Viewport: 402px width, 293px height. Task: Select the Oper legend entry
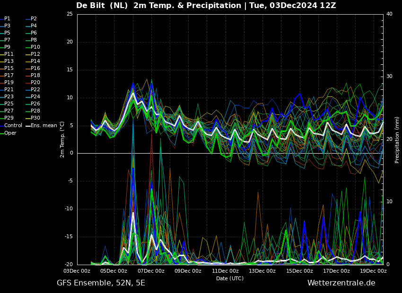[x=10, y=133]
